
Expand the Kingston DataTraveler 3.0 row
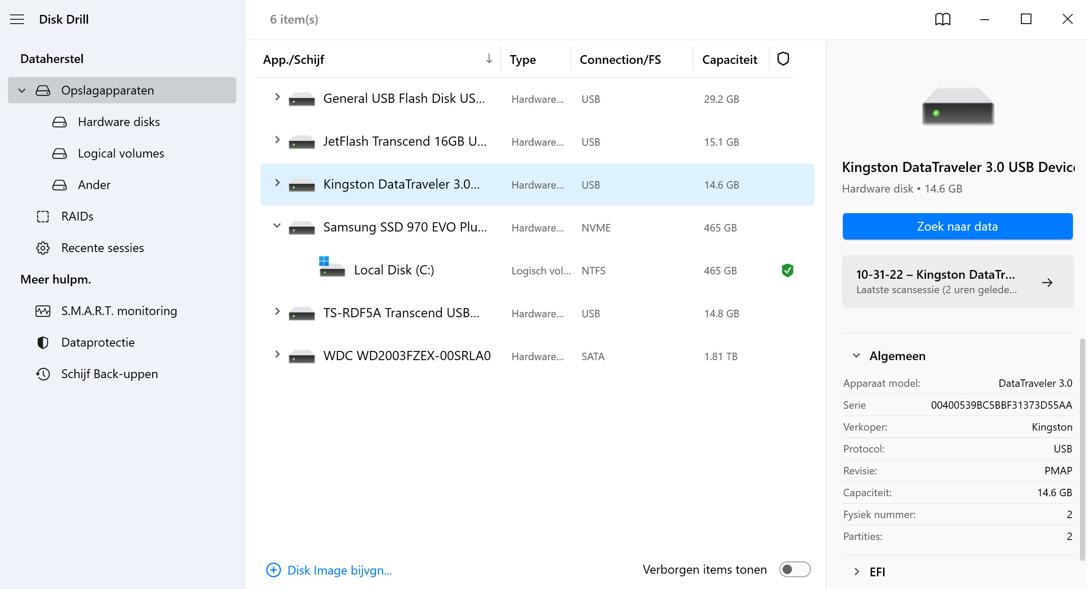[277, 183]
